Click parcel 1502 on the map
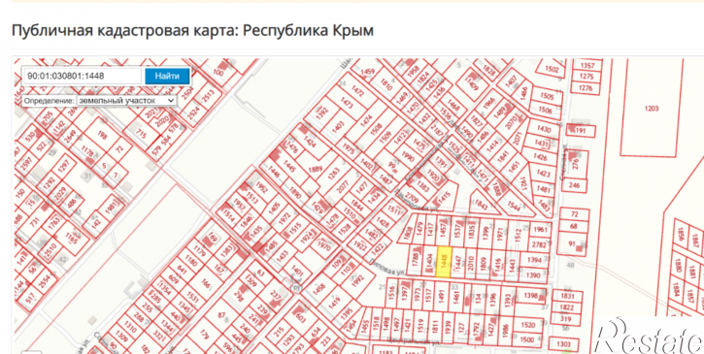 coord(552,70)
